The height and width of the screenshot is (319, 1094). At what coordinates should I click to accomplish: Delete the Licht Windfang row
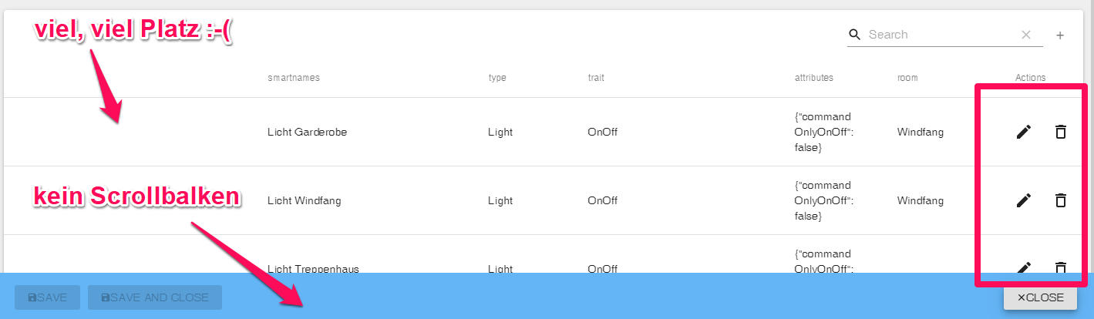click(x=1061, y=200)
